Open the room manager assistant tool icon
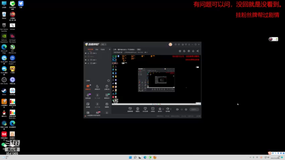The height and width of the screenshot is (160, 285). click(97, 87)
